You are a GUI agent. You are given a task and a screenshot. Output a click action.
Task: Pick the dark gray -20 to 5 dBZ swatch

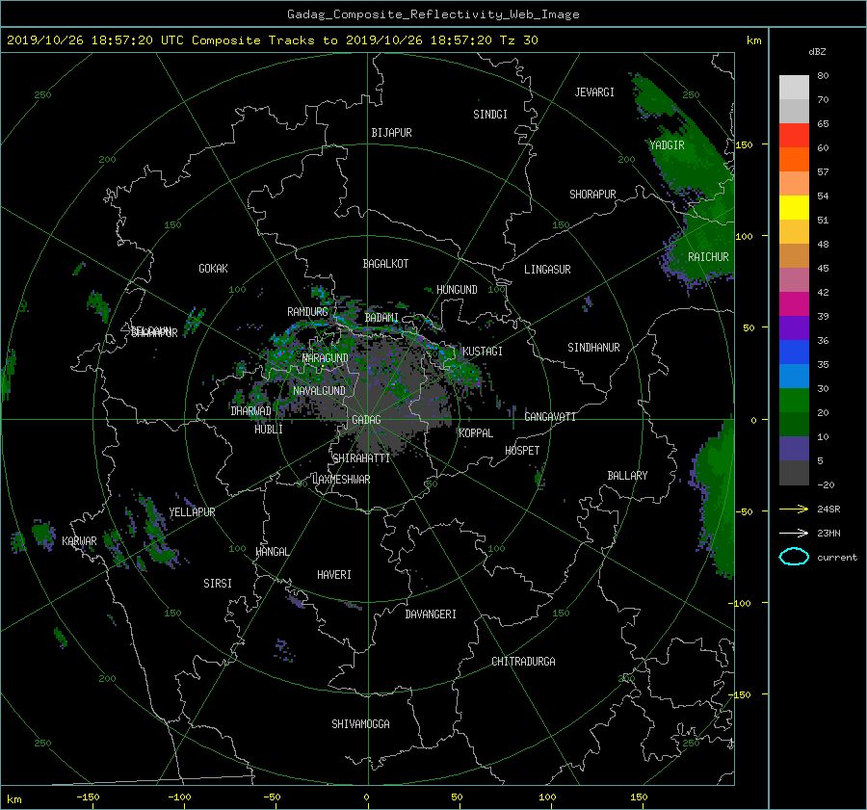pyautogui.click(x=794, y=473)
